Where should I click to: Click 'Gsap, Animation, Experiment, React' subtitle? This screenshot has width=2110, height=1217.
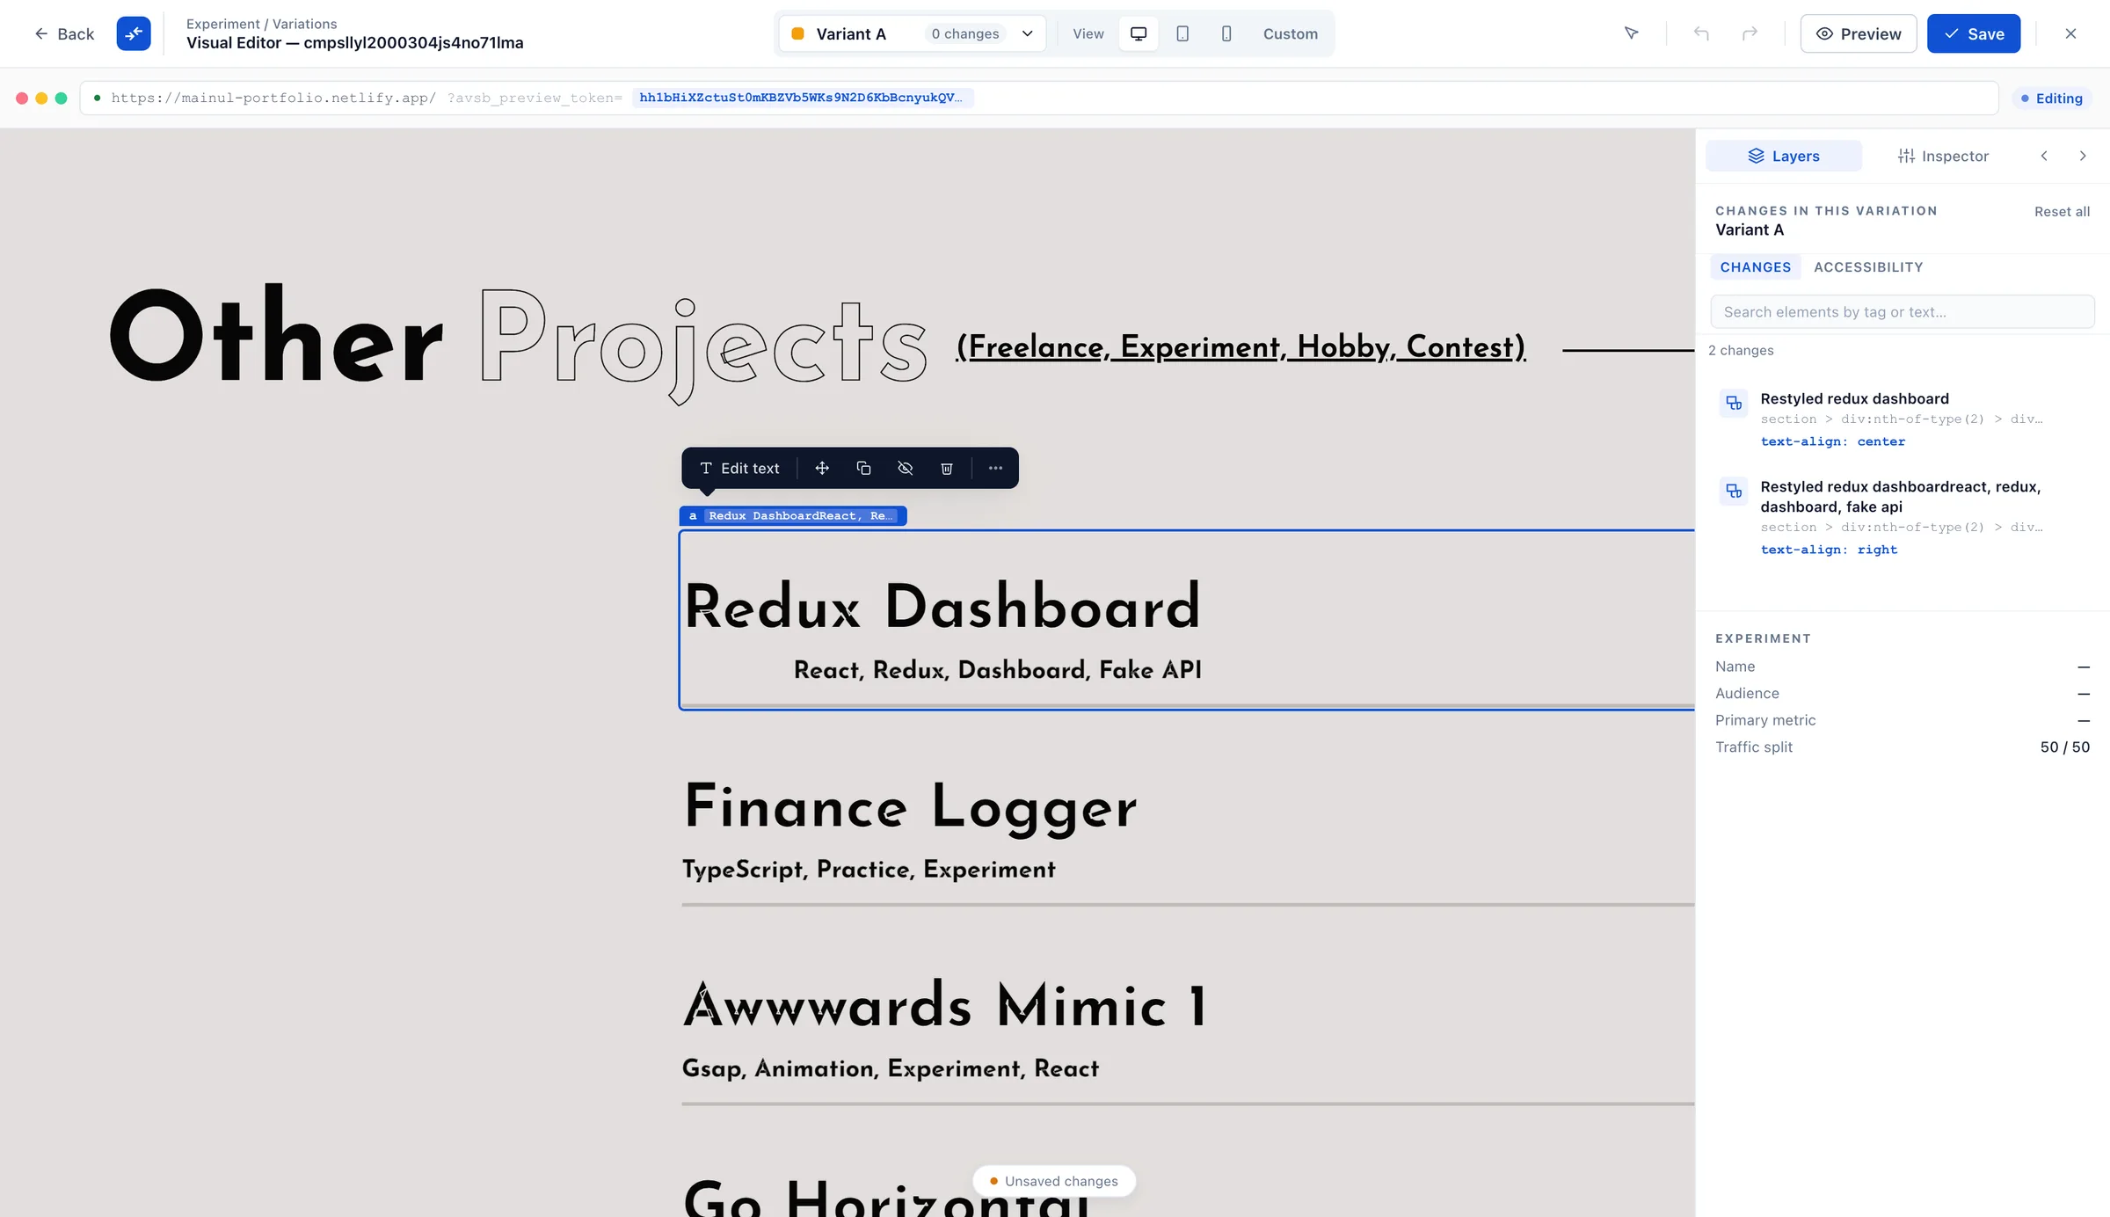click(891, 1068)
